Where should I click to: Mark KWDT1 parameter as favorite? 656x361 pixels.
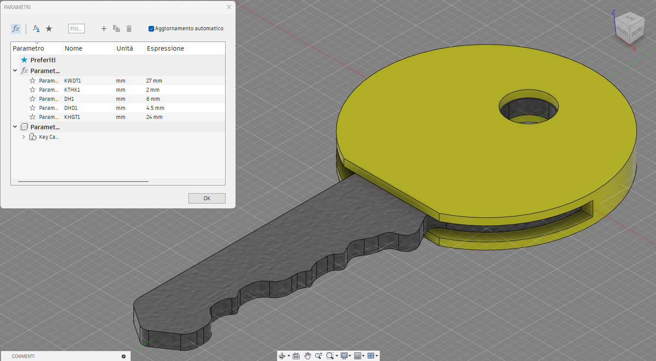(32, 80)
